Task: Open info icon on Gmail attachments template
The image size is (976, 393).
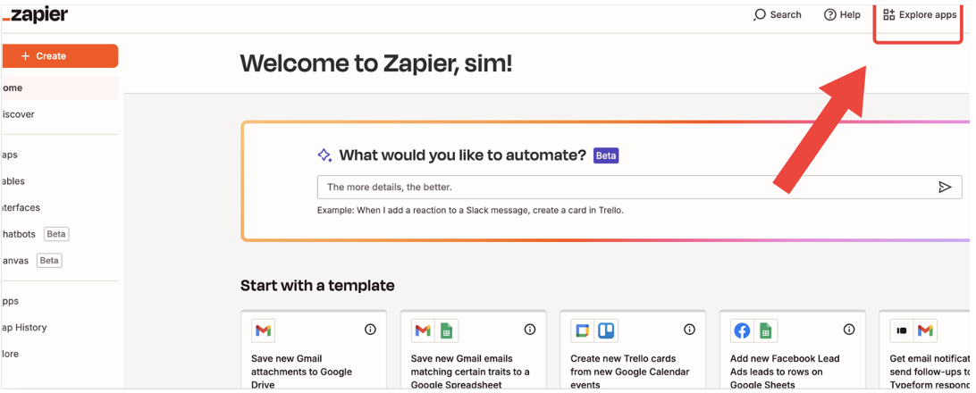Action: pyautogui.click(x=370, y=330)
